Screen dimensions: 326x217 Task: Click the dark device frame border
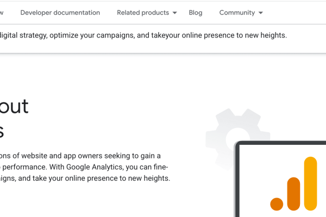click(x=236, y=179)
